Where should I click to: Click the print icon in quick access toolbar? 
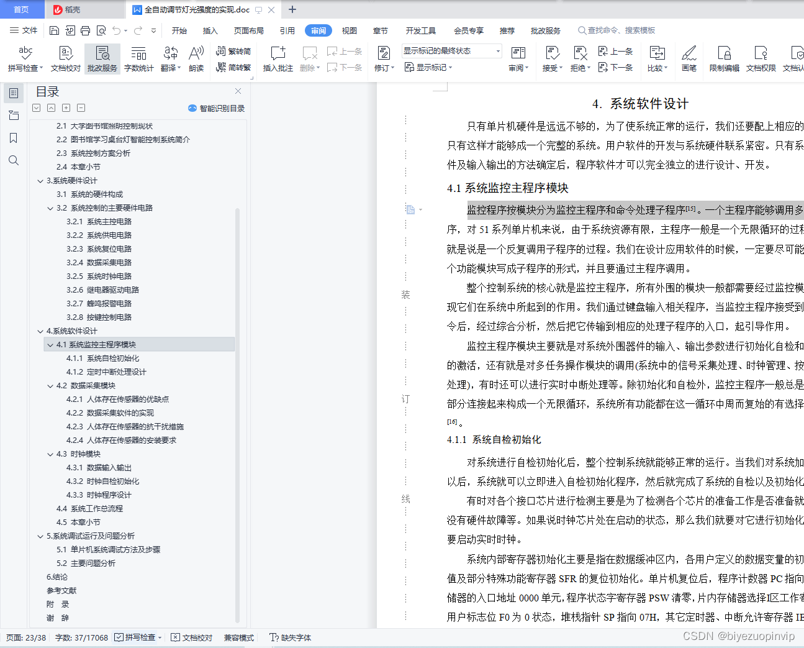click(85, 30)
